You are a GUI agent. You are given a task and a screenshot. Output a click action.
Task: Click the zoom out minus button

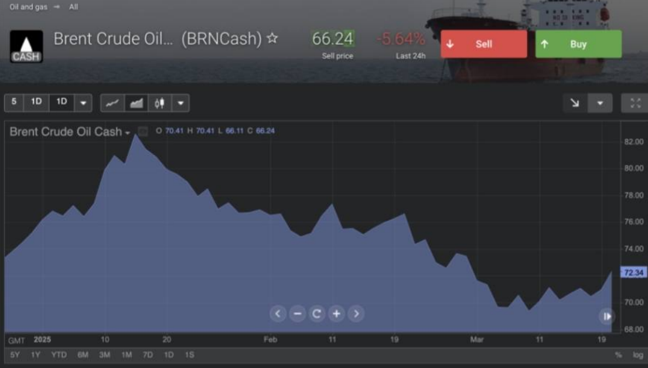click(297, 314)
